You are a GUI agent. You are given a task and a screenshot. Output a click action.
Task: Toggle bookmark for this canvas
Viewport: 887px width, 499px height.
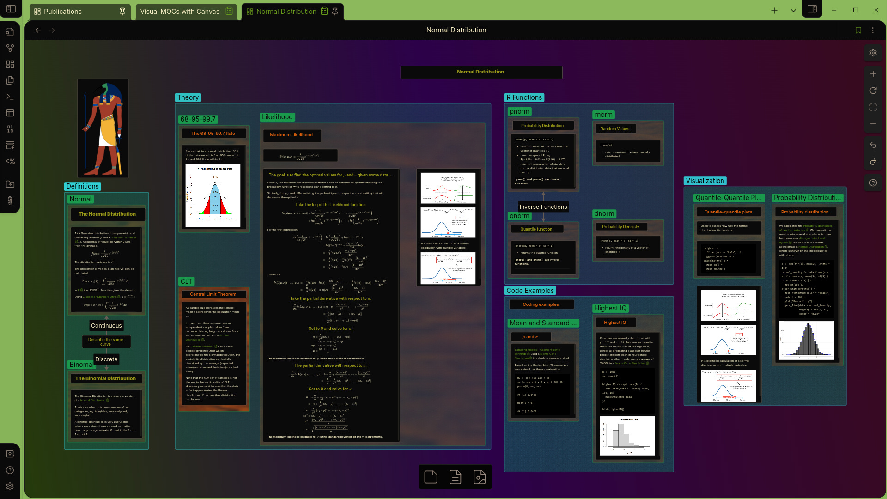(x=858, y=30)
